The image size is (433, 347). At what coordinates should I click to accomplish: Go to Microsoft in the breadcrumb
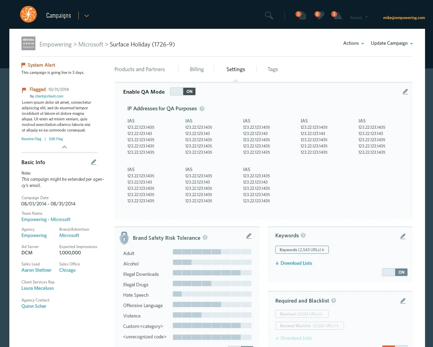pos(91,44)
